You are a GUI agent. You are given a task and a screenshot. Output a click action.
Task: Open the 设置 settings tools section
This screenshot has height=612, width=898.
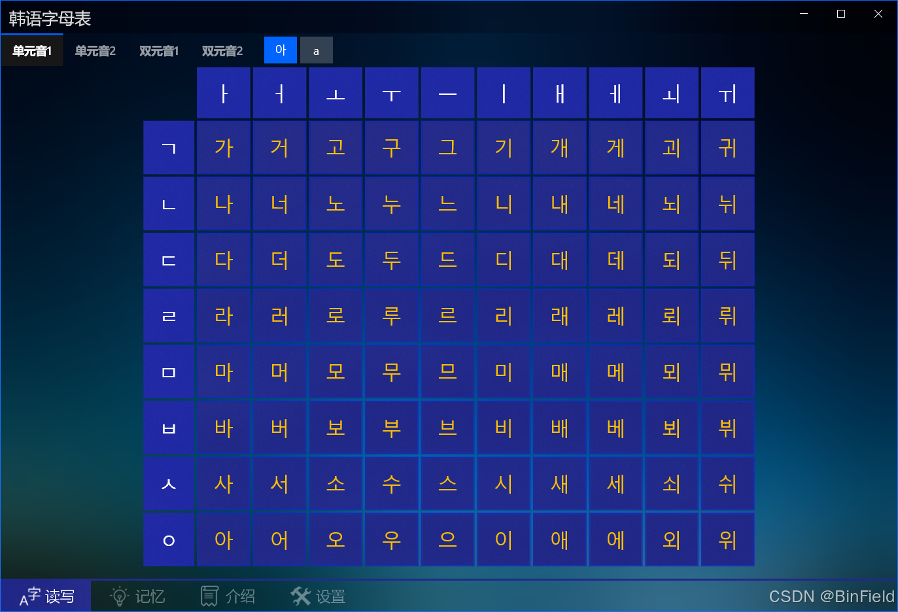(317, 596)
